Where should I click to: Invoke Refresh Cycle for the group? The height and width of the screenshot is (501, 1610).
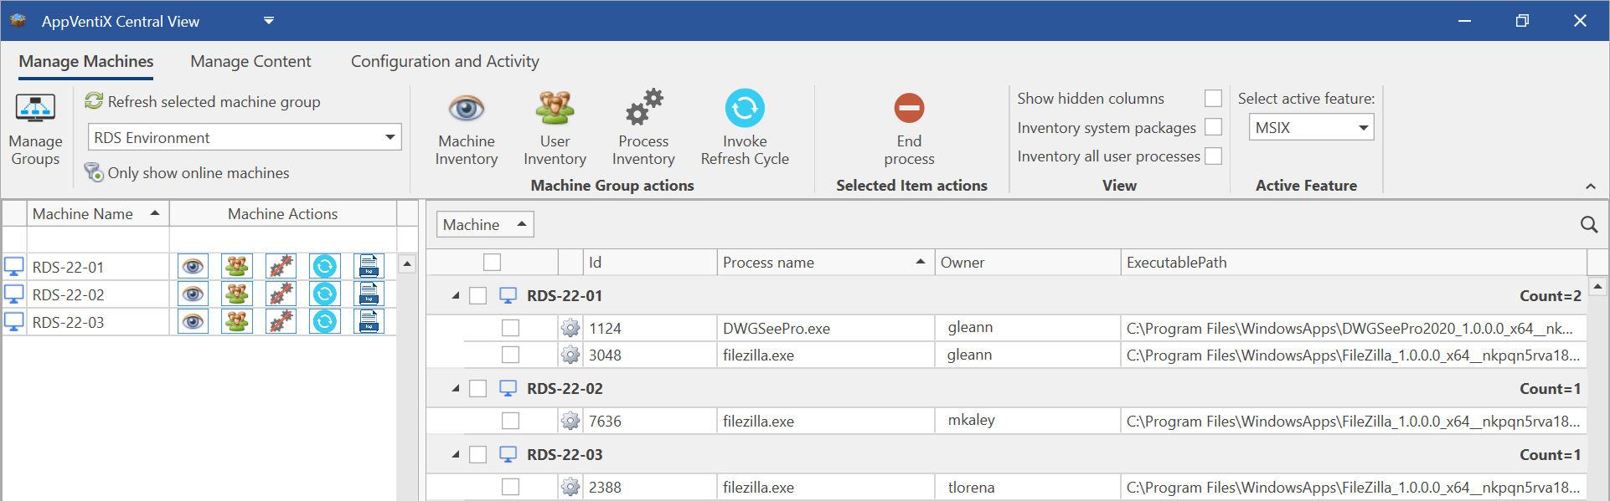(745, 127)
